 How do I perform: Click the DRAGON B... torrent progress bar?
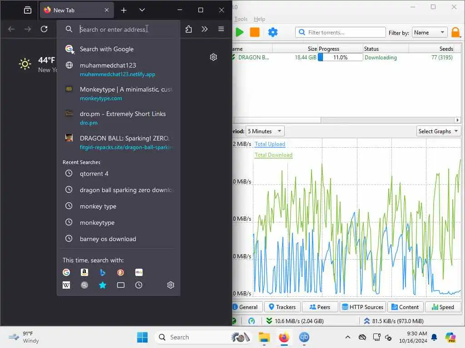(x=340, y=58)
